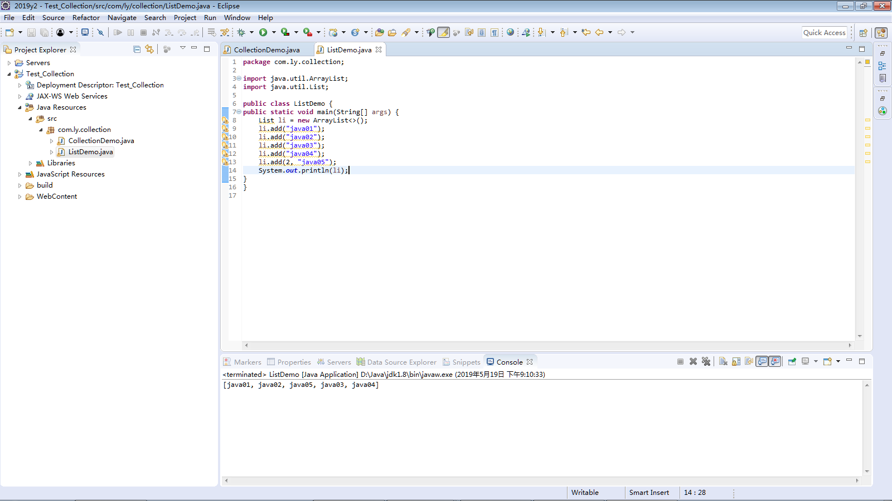
Task: Click the Previous Annotation up-arrow icon
Action: pos(564,32)
